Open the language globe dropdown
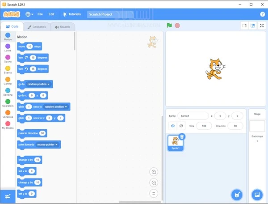 coord(30,14)
